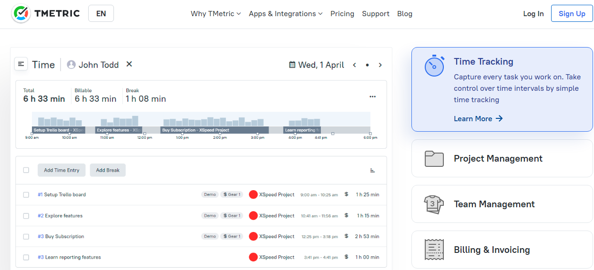This screenshot has width=594, height=270.
Task: Click the Break 1 h 08 min summary
Action: point(146,96)
